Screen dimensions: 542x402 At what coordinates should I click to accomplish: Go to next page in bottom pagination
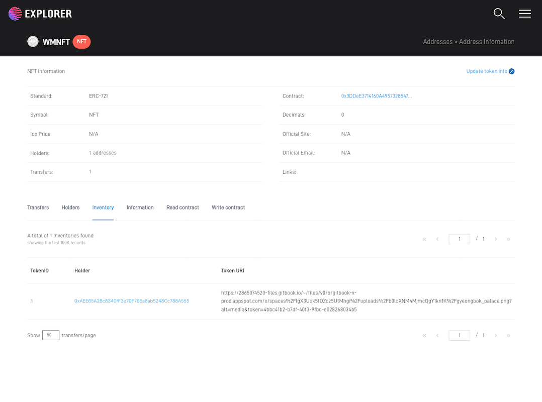pos(496,335)
